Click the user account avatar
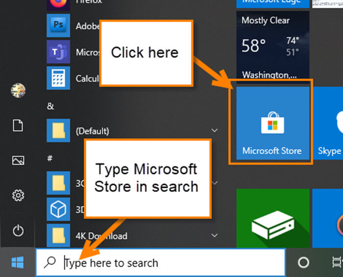 (x=18, y=90)
